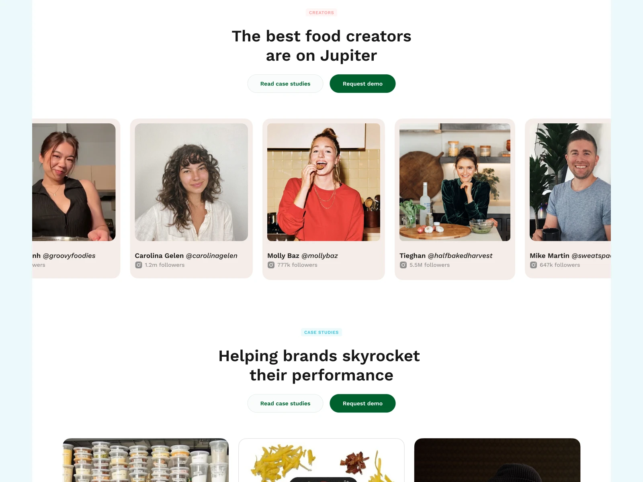The height and width of the screenshot is (482, 643).
Task: Open Read case studies under creators heading
Action: [x=285, y=84]
